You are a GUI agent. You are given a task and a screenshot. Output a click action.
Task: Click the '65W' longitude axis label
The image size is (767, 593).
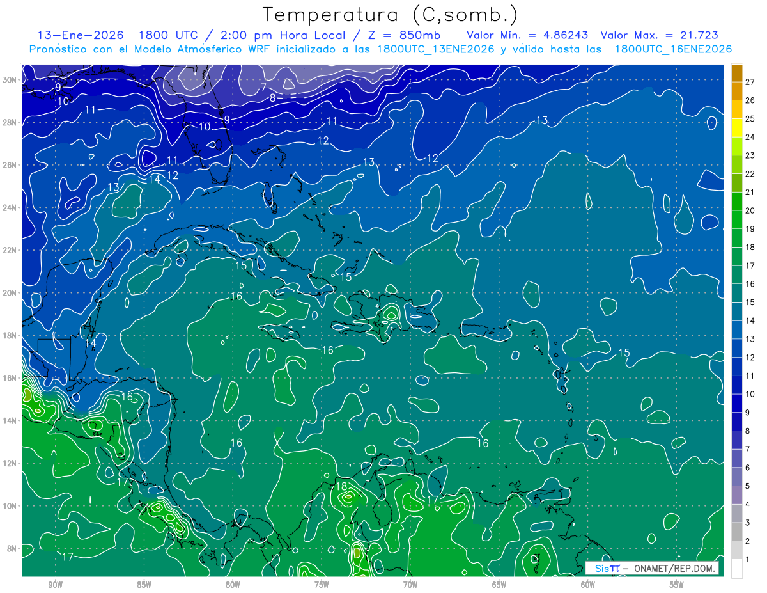pyautogui.click(x=499, y=585)
